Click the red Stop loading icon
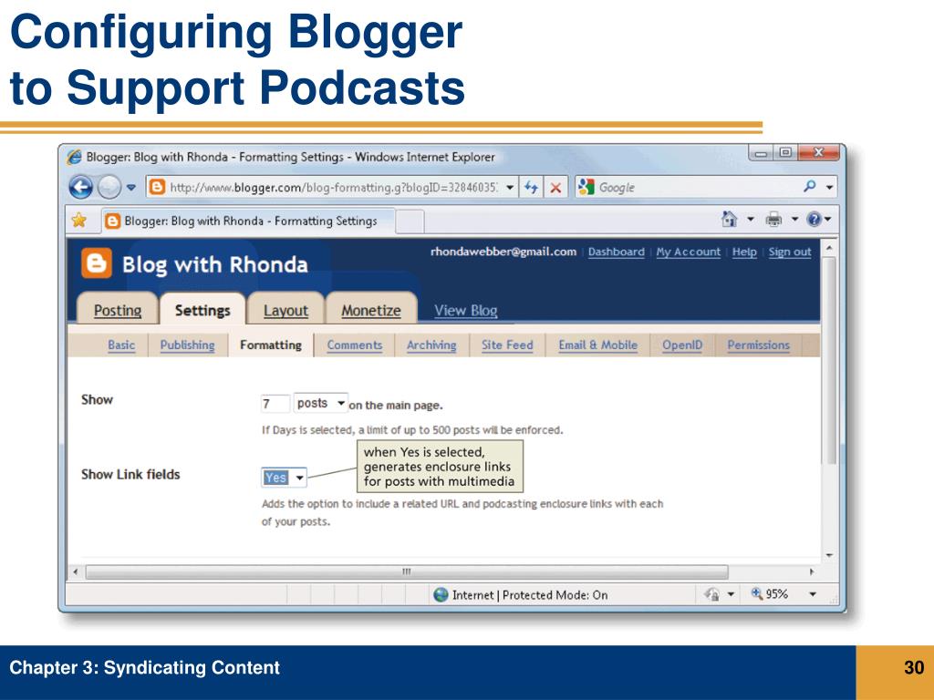The height and width of the screenshot is (700, 934). point(555,188)
